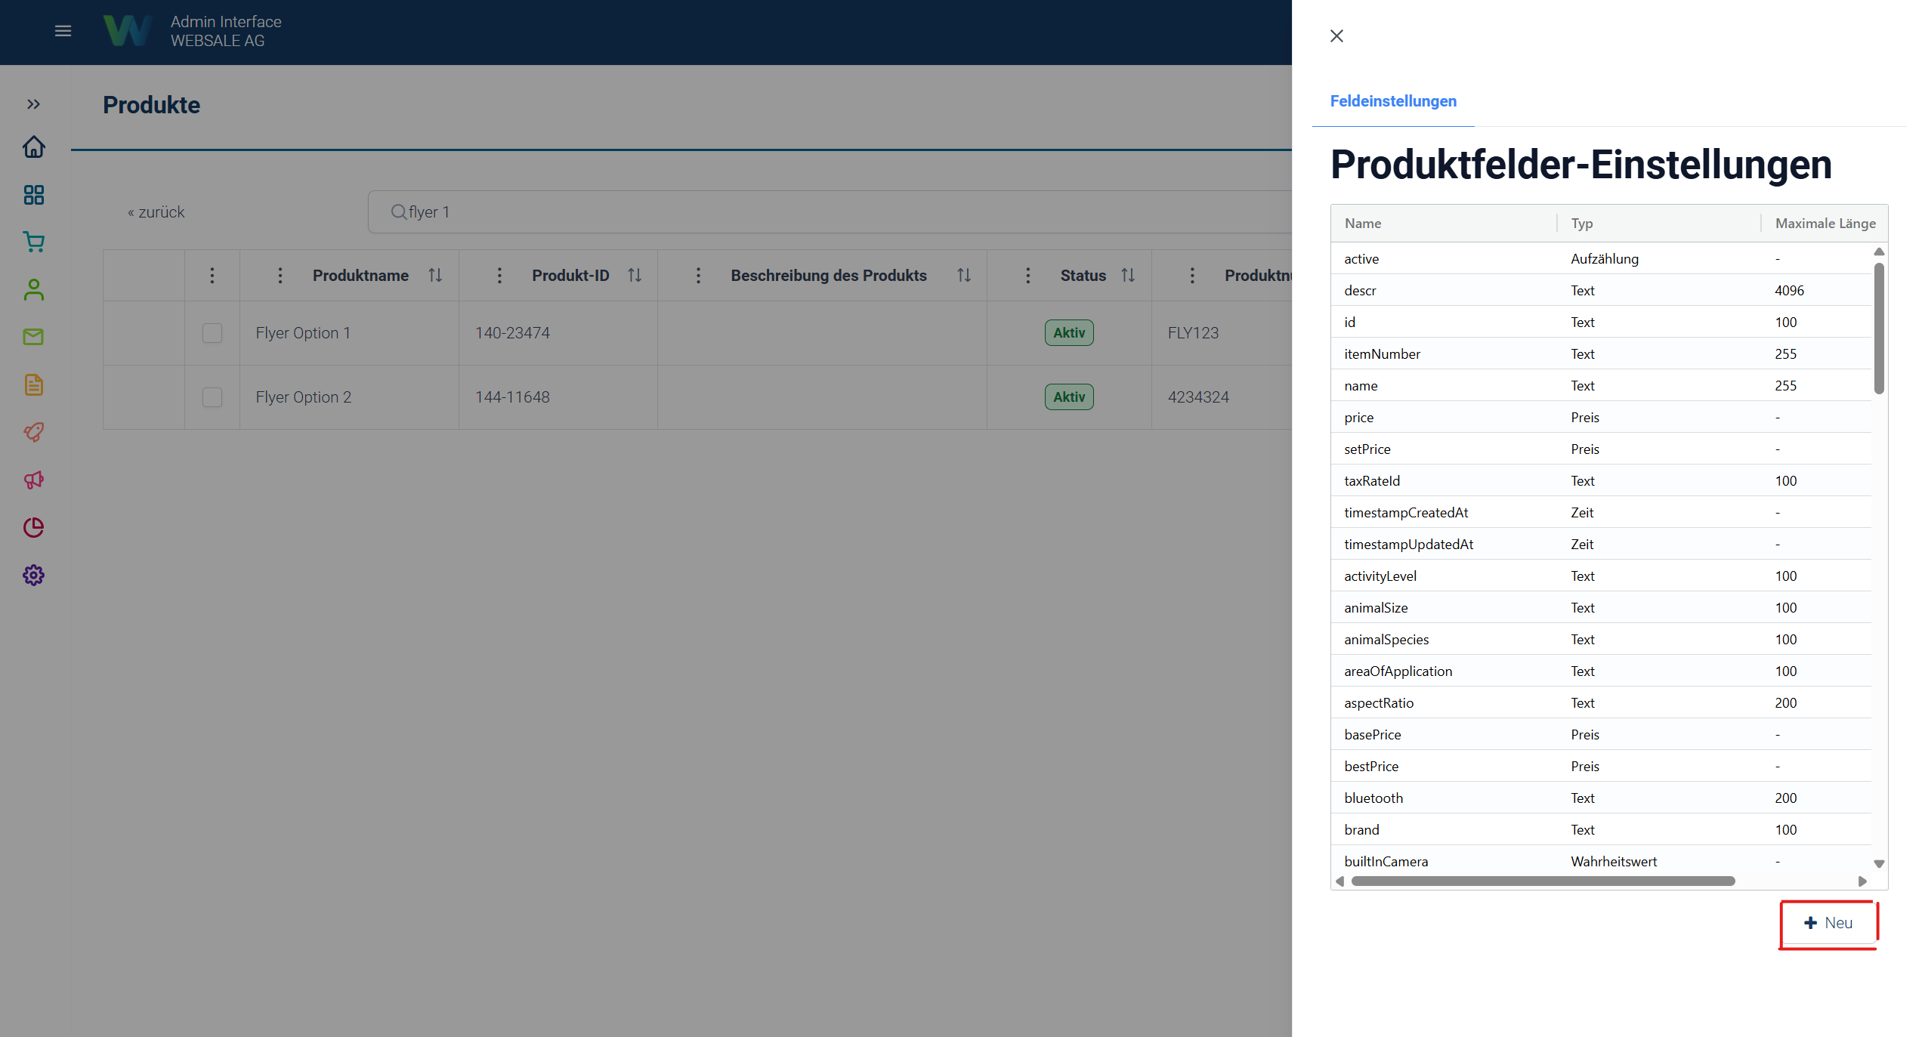Select the areaOfApplication field row
The width and height of the screenshot is (1925, 1037).
1602,671
